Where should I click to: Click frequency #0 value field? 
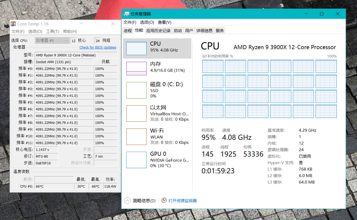(x=64, y=69)
